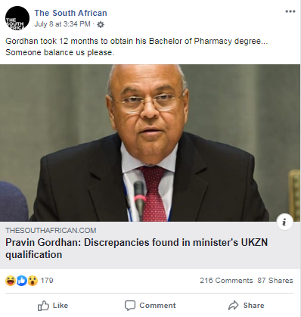Like the Gordhan post
The image size is (301, 317).
(53, 306)
